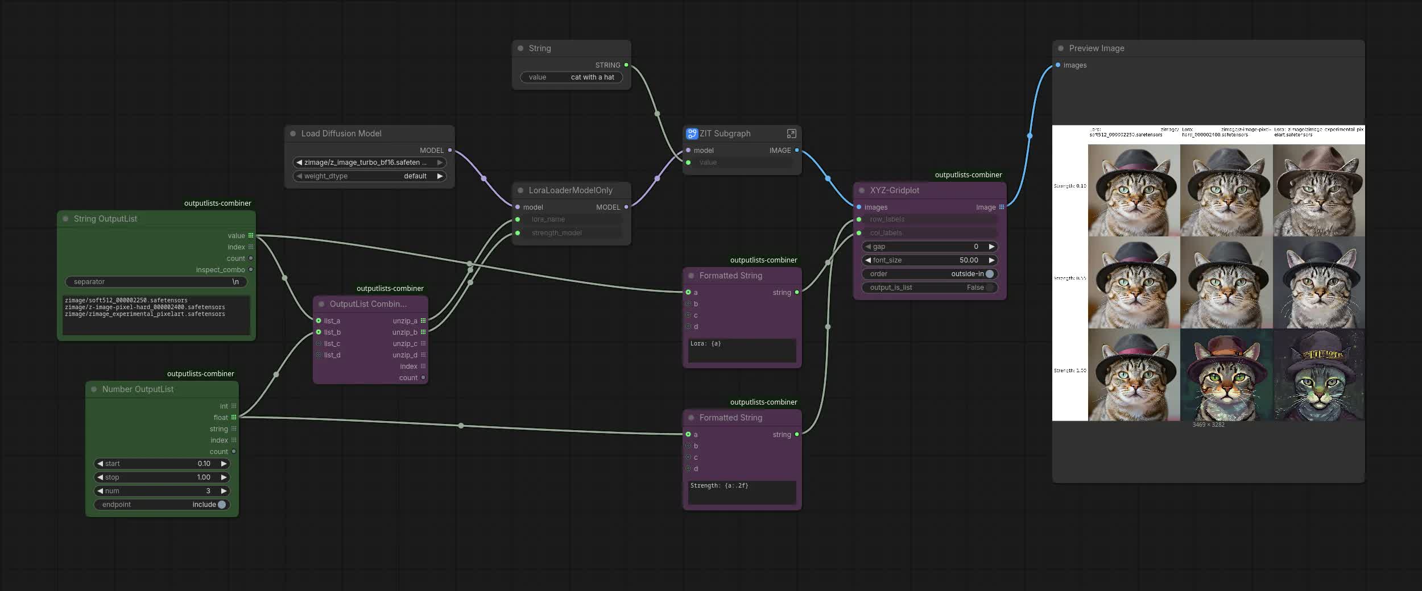Viewport: 1422px width, 591px height.
Task: Collapse the Number OutputList node dot
Action: 94,389
